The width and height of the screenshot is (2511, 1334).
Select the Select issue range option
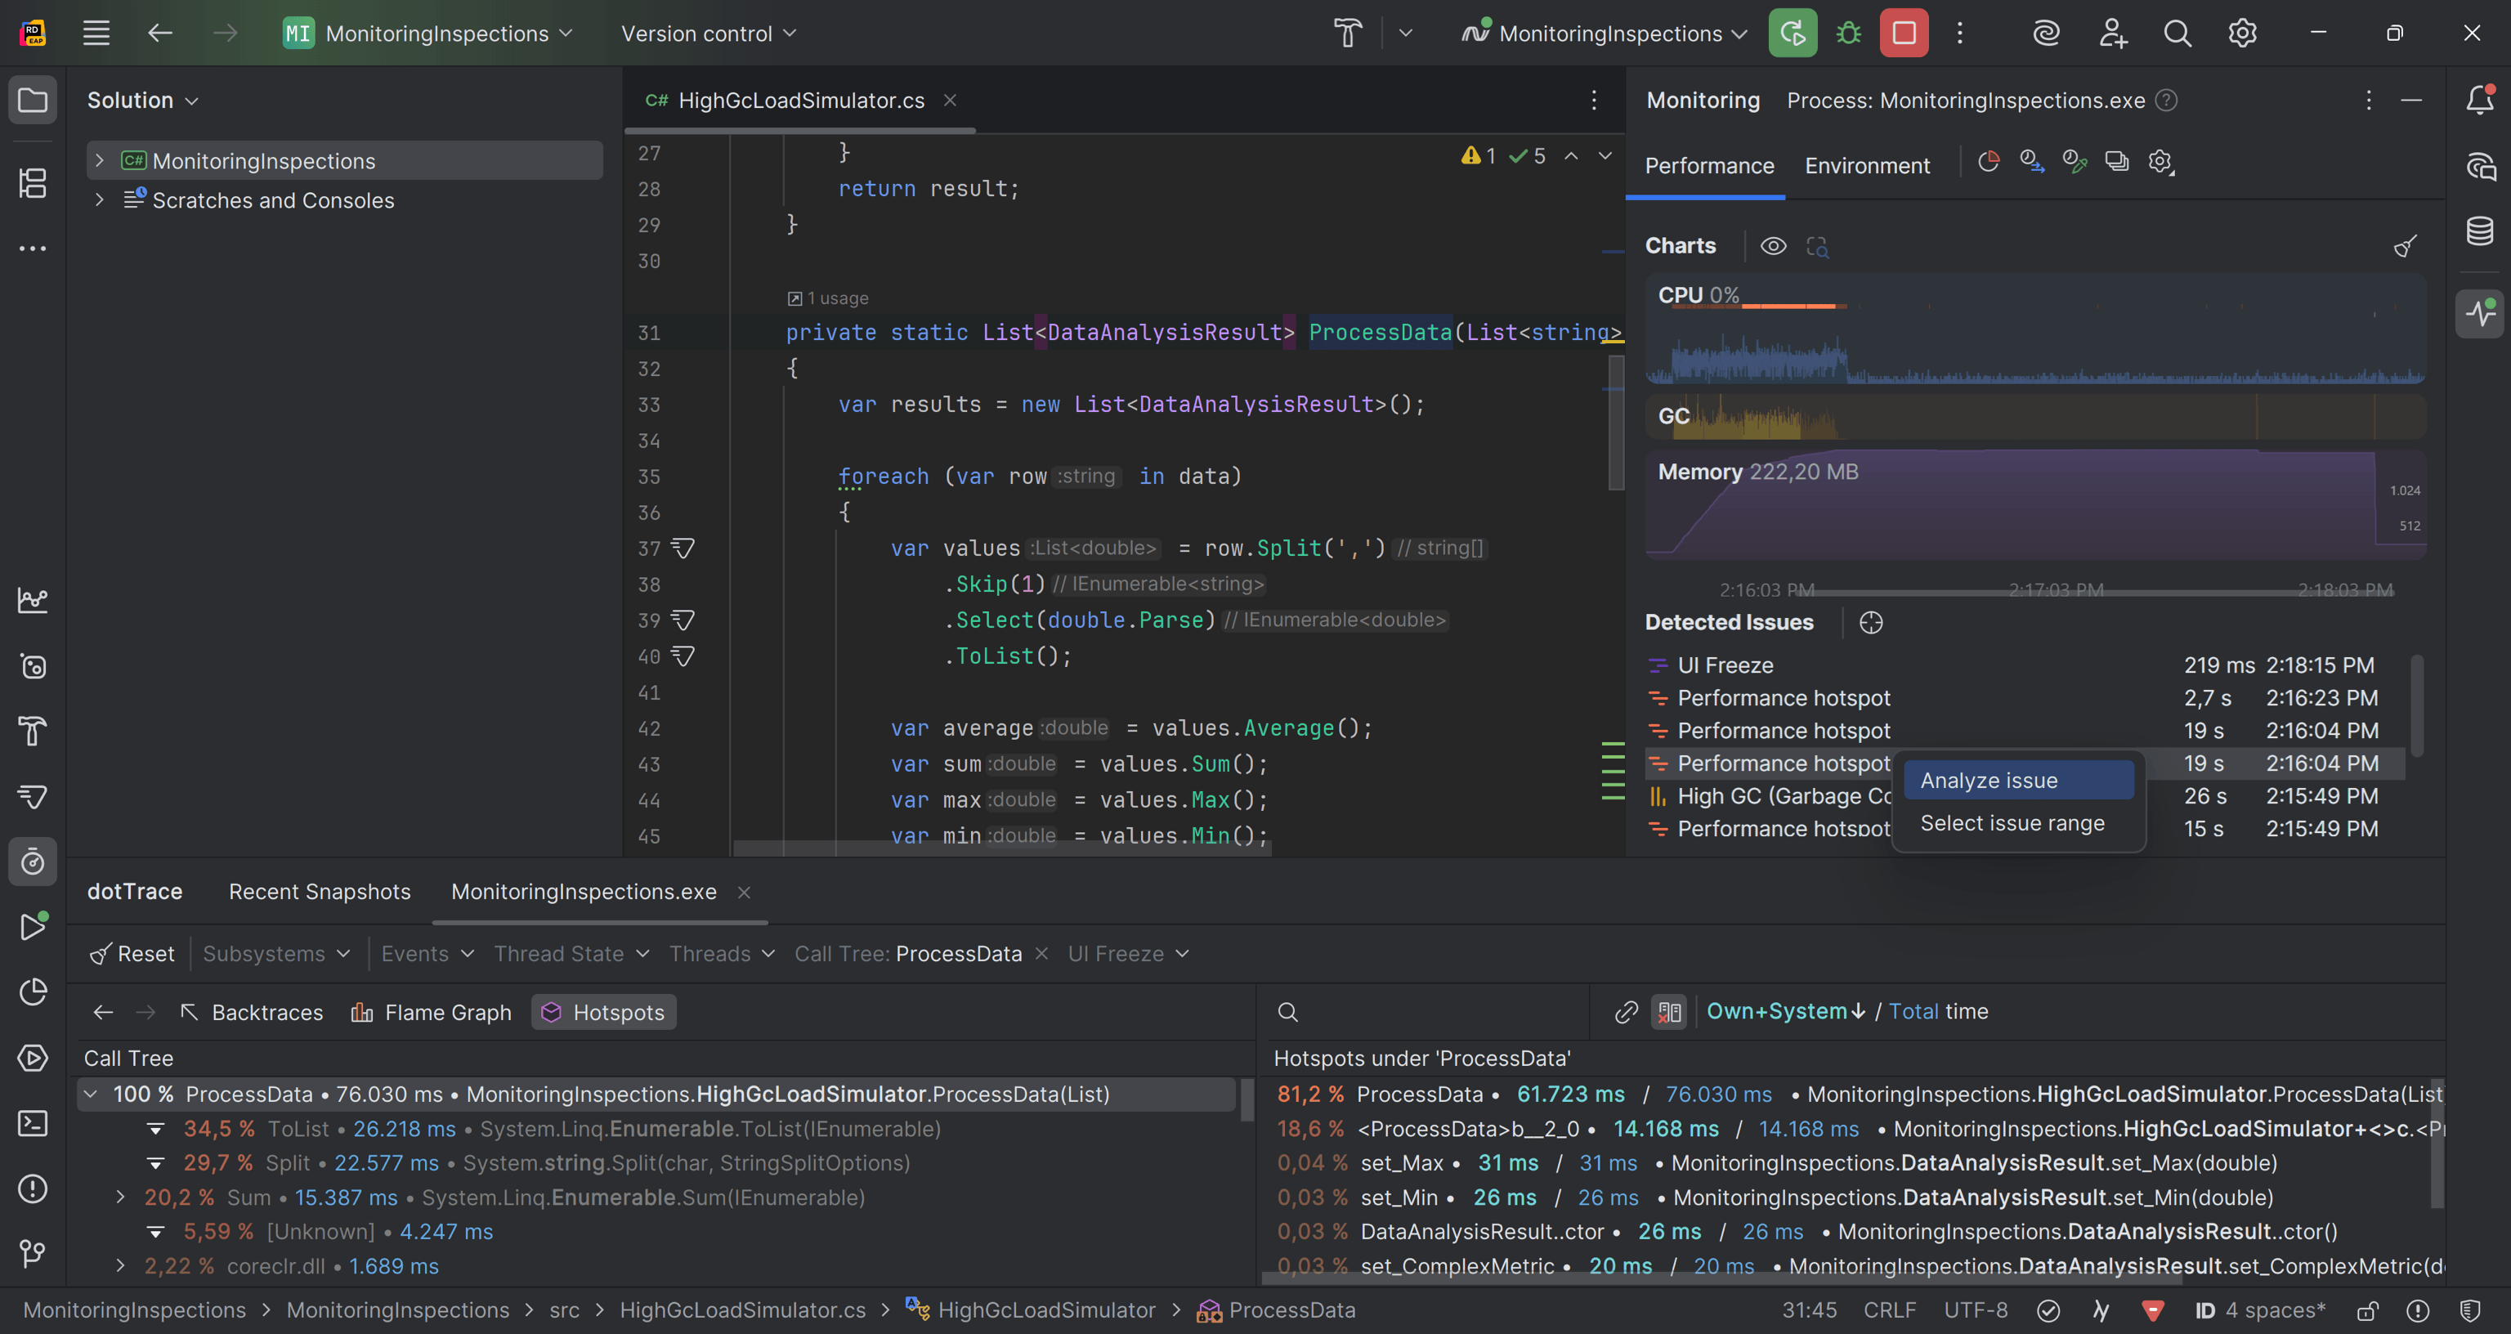point(2012,823)
